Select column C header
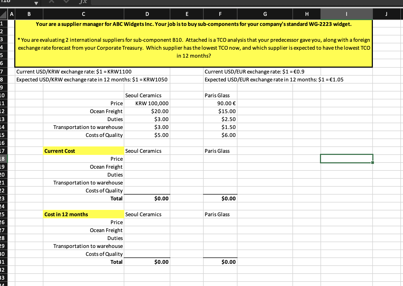The image size is (403, 286). (84, 14)
